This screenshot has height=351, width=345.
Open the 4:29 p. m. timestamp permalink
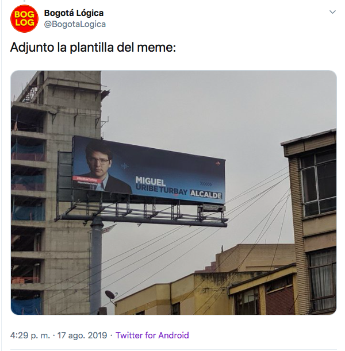click(30, 335)
